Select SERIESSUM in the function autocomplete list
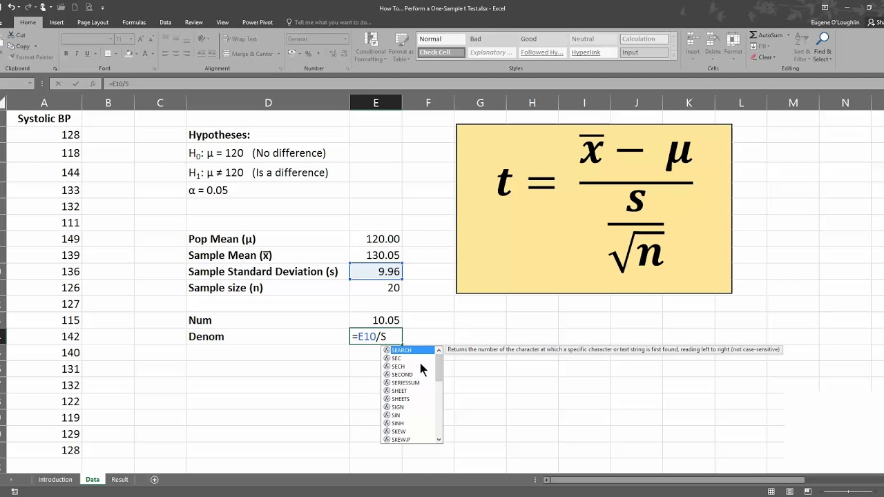 [409, 382]
